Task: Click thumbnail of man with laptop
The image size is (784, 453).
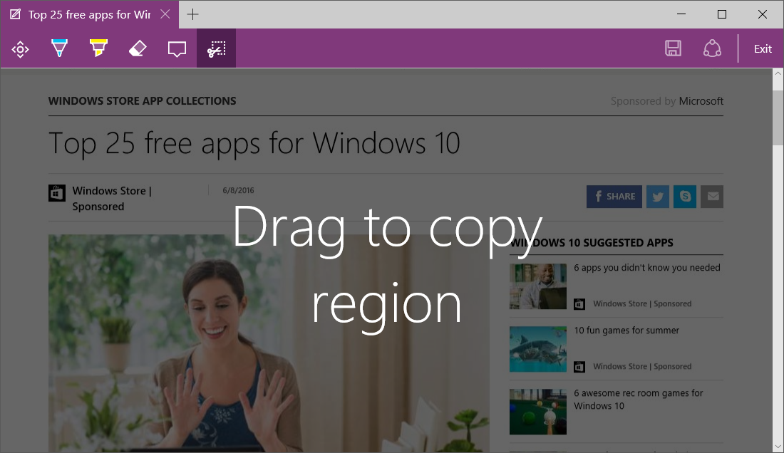Action: pos(538,286)
